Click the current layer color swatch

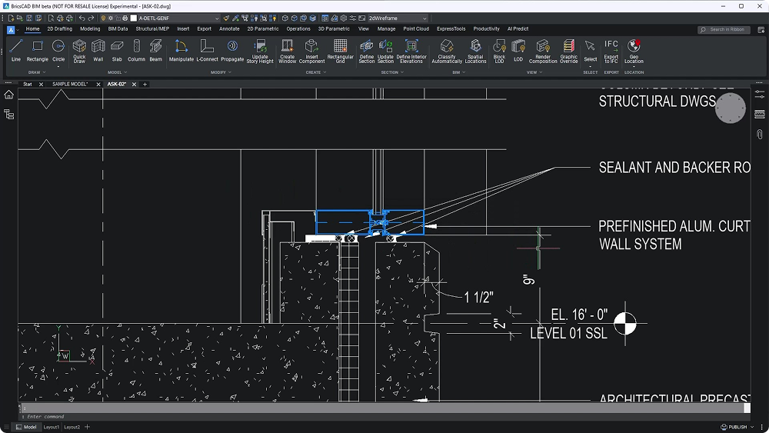[x=133, y=18]
